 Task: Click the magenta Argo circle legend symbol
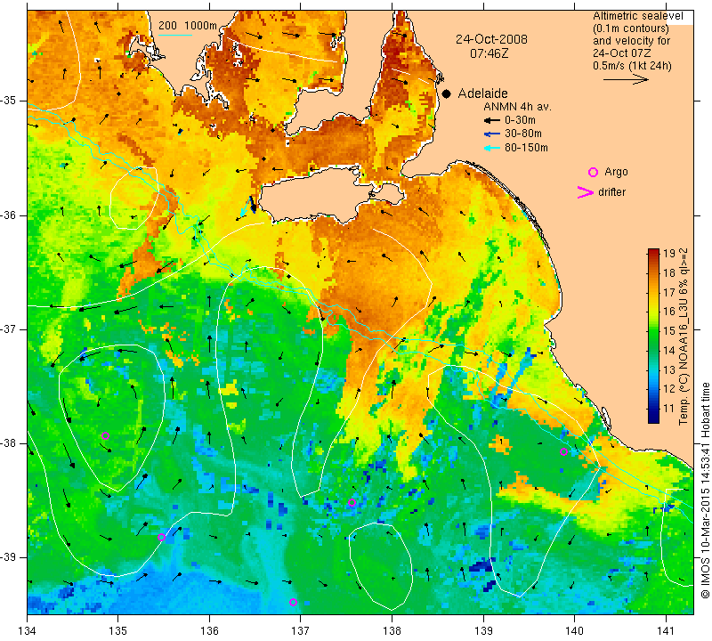[x=593, y=172]
